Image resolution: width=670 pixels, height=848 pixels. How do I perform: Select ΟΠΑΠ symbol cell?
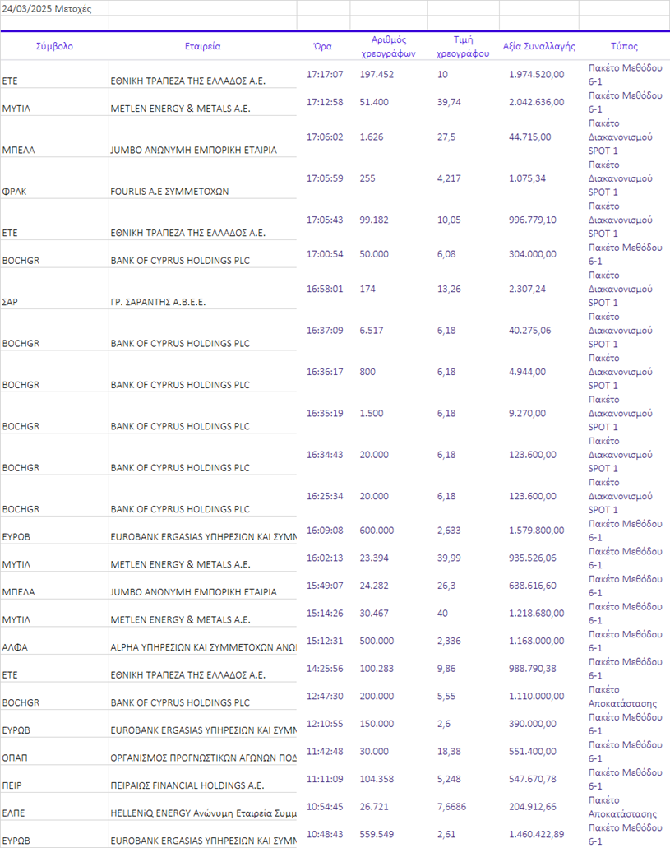15,758
